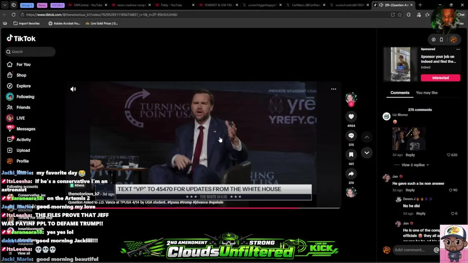Like the video with the heart icon

coord(351,117)
